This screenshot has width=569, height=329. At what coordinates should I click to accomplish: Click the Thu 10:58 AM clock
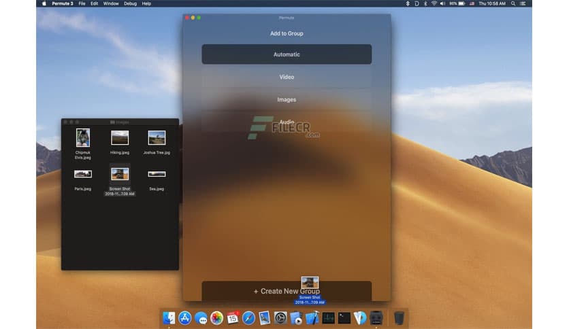[x=491, y=3]
